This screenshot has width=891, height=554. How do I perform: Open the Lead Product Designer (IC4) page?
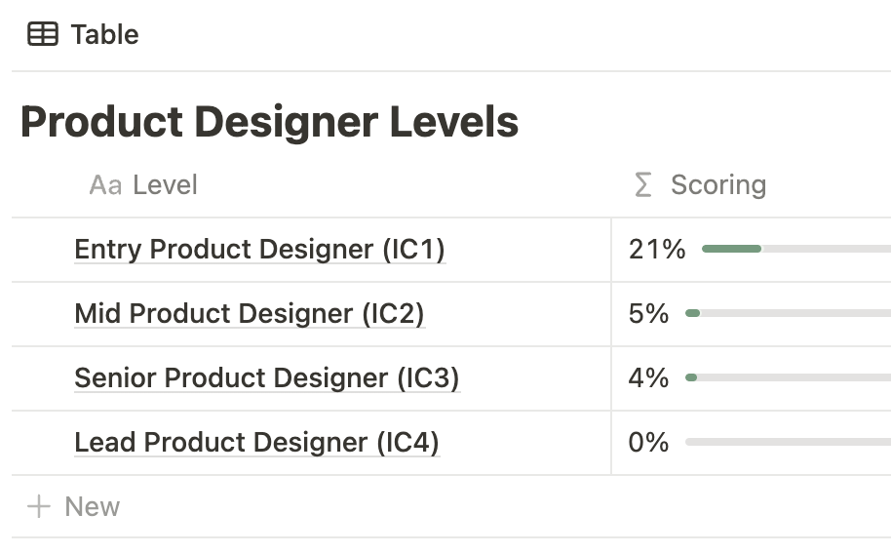(257, 443)
